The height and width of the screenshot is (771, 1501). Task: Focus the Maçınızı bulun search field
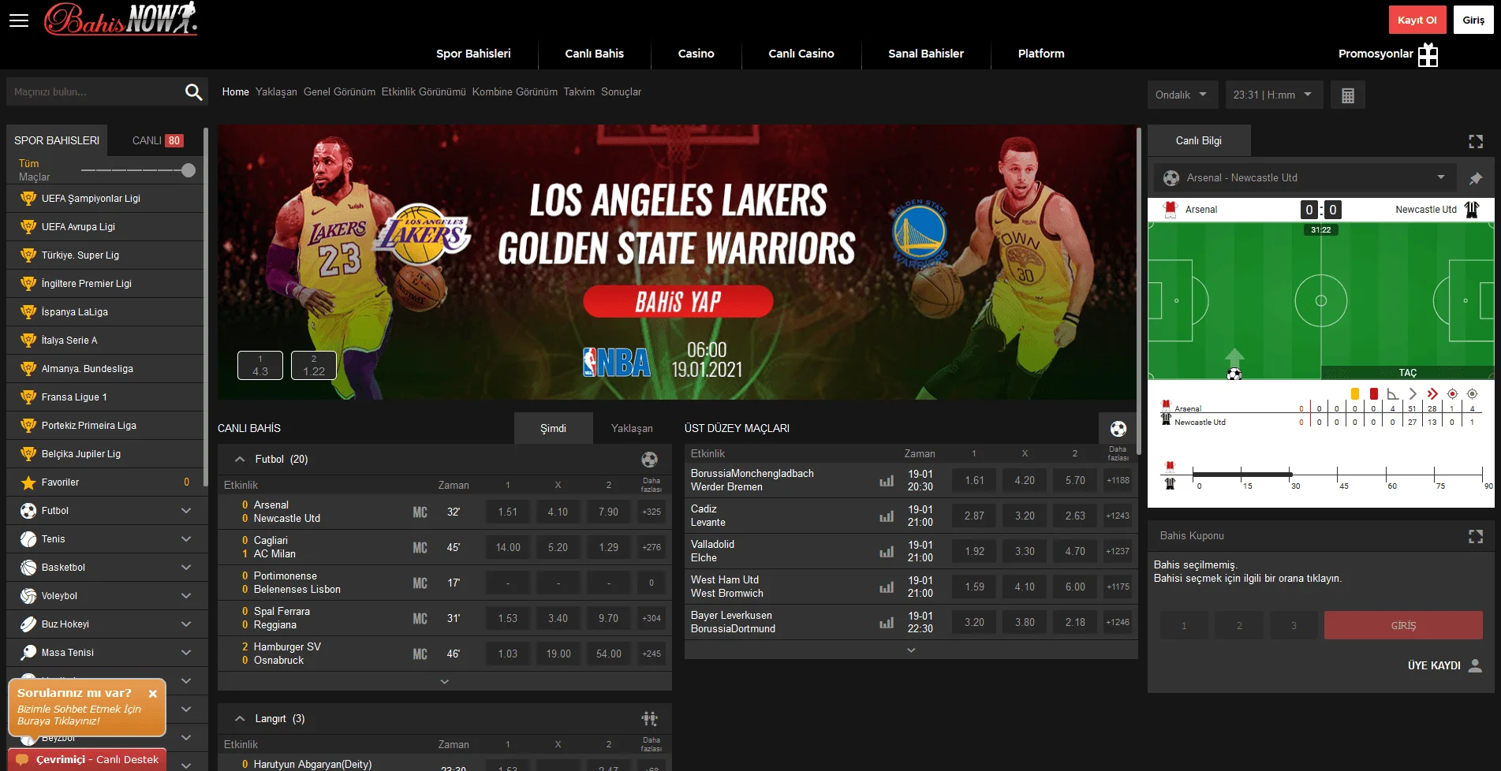point(95,92)
